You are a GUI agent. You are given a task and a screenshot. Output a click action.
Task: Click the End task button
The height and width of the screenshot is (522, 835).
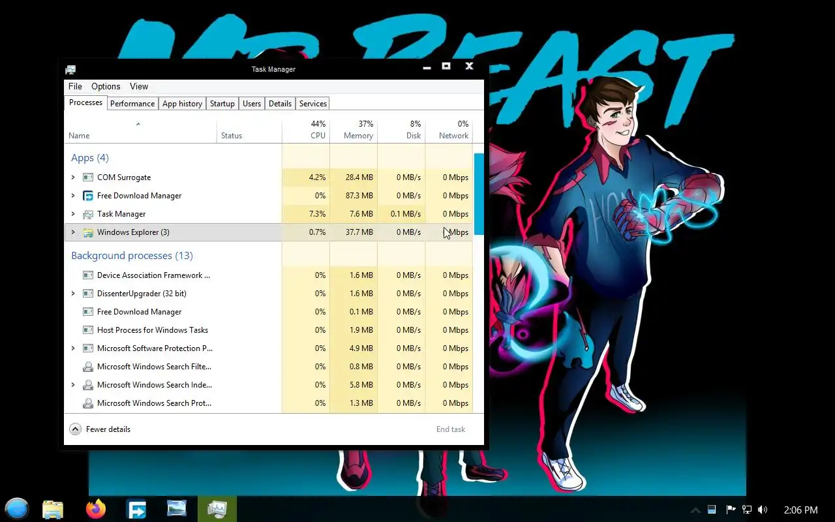click(x=451, y=429)
